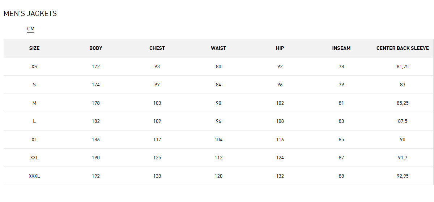Click the WAIST column header
The width and height of the screenshot is (434, 202).
pos(218,48)
